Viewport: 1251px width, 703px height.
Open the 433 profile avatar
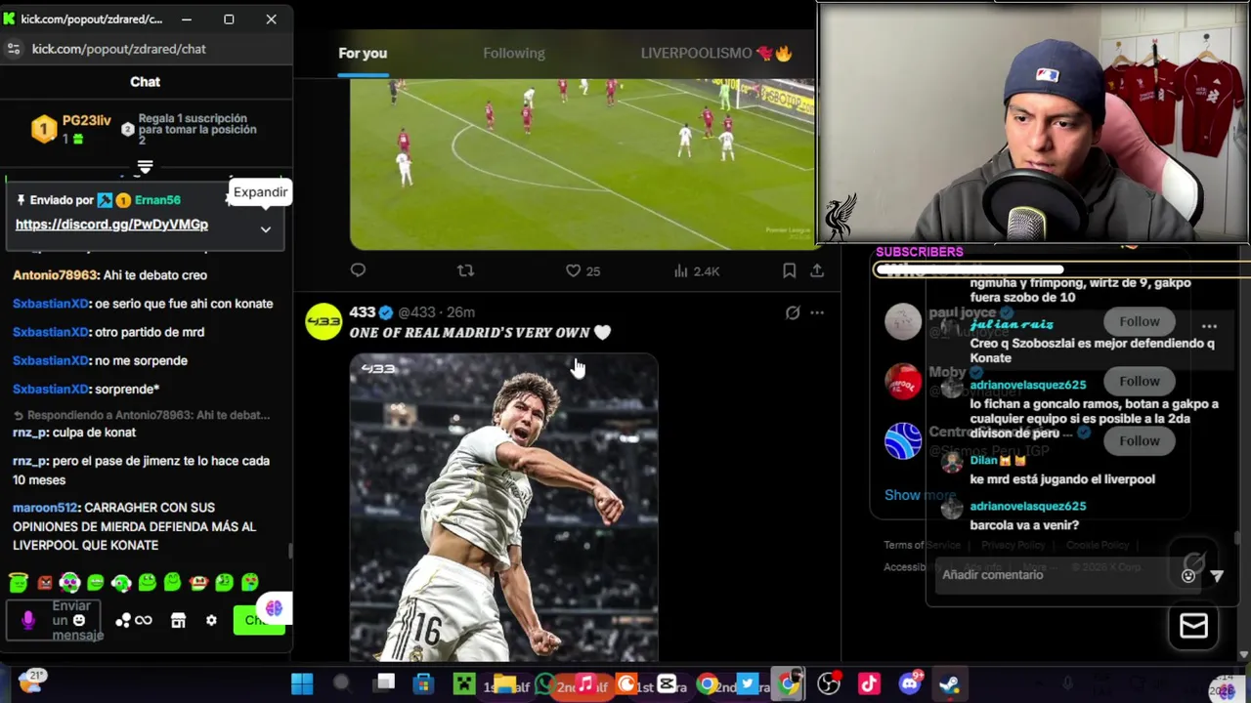click(324, 321)
